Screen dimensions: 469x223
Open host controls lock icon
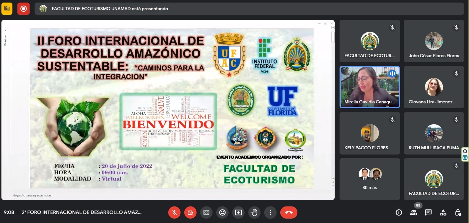[458, 212]
